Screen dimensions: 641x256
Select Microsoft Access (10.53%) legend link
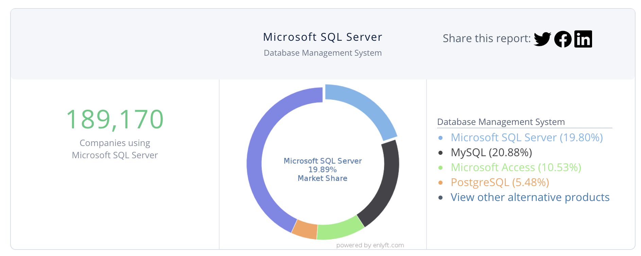[516, 167]
